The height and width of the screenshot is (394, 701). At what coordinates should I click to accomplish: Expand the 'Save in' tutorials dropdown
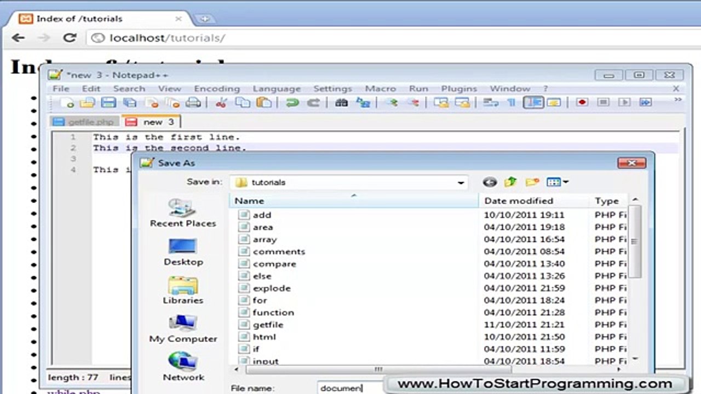click(461, 183)
